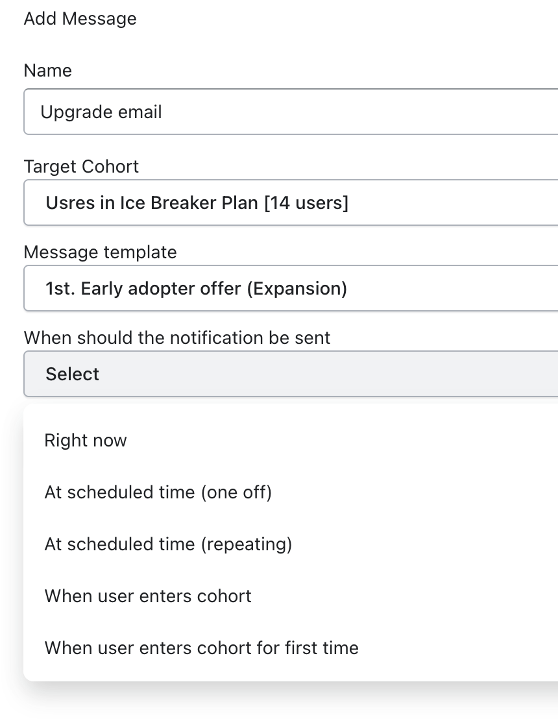Select At scheduled time (one off)
The image size is (558, 719).
coord(158,493)
